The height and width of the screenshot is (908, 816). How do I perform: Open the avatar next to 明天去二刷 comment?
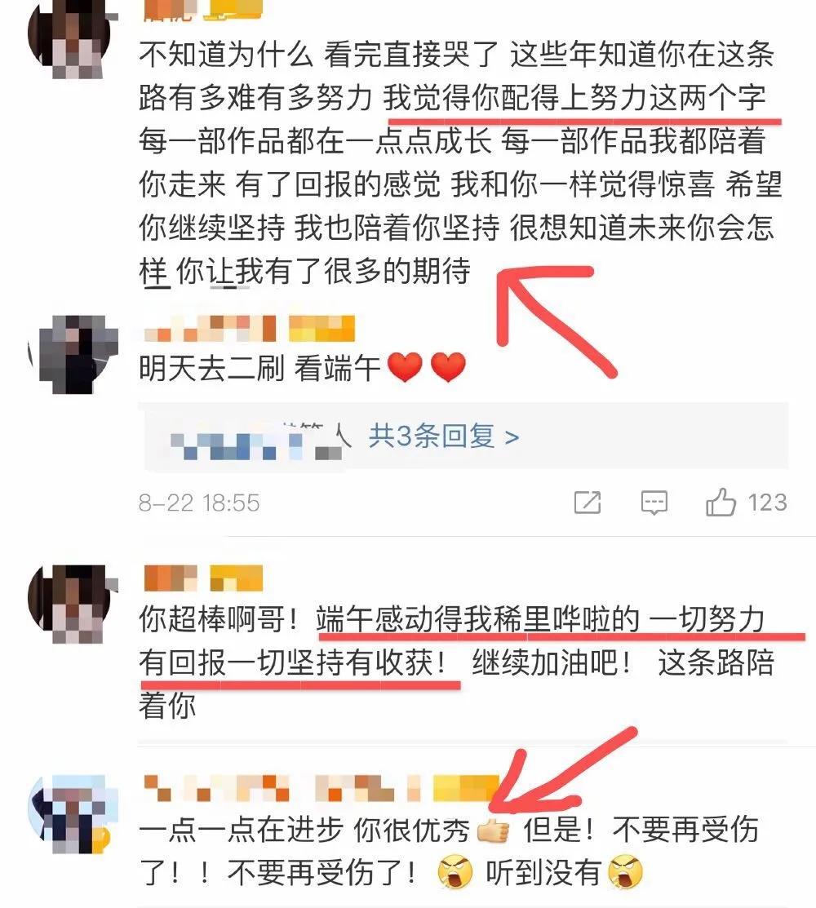74,354
